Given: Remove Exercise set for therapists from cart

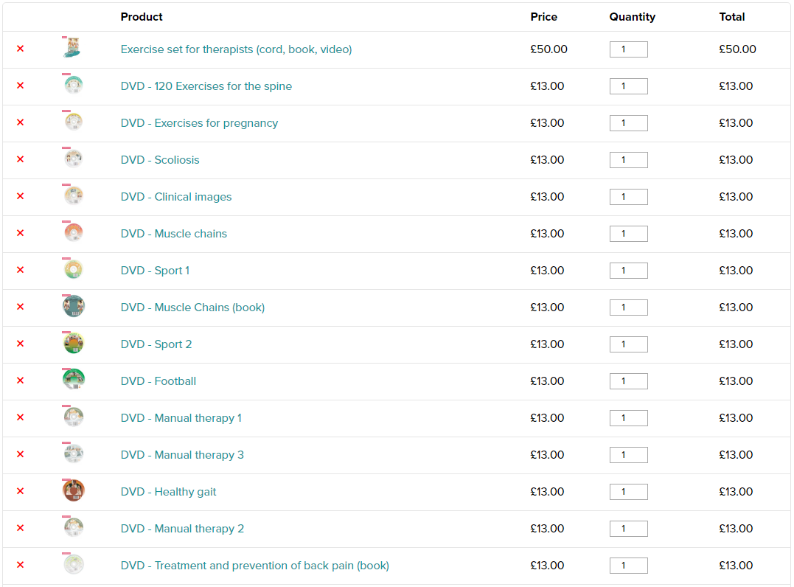Looking at the screenshot, I should (20, 49).
